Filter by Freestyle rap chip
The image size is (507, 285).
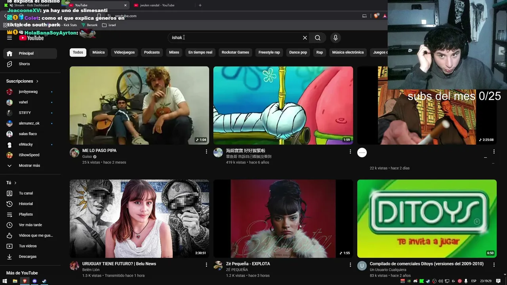[x=269, y=52]
